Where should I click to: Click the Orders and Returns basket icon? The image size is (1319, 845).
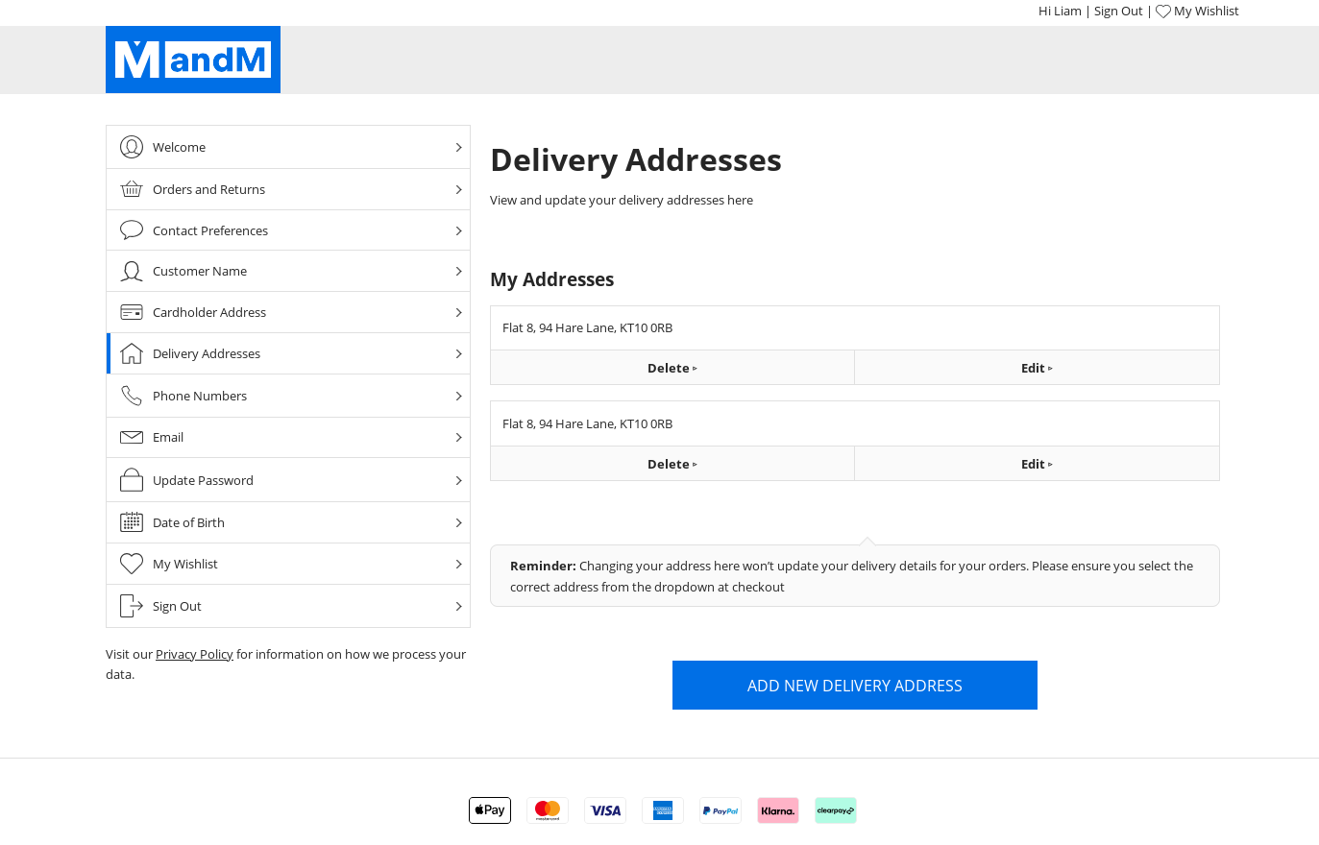coord(132,189)
